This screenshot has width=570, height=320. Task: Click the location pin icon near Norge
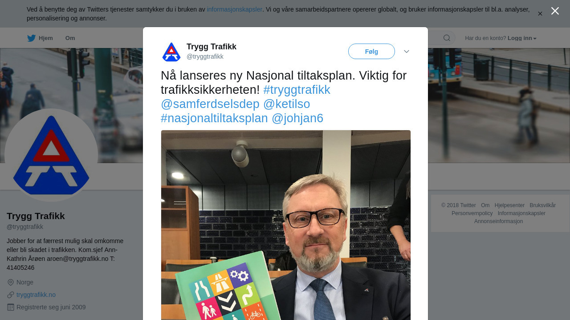tap(11, 282)
